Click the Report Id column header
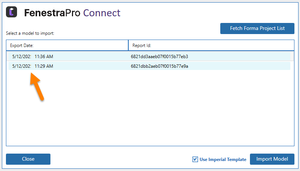 211,46
